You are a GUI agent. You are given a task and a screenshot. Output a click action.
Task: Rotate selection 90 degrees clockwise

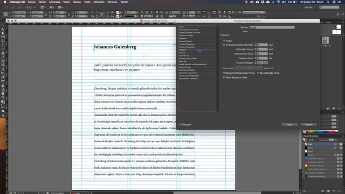[92, 12]
